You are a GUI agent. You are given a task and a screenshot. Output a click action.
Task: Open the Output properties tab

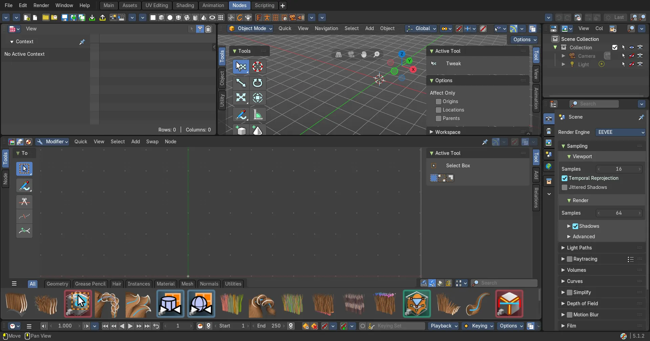coord(549,131)
